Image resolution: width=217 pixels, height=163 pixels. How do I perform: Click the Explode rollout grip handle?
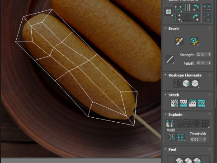pyautogui.click(x=210, y=114)
